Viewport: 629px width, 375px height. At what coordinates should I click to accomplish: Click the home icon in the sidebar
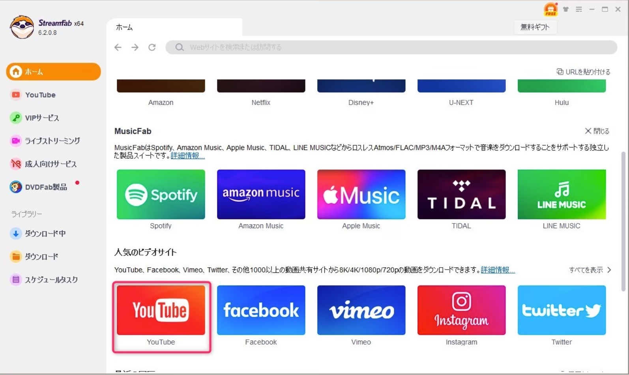[16, 71]
